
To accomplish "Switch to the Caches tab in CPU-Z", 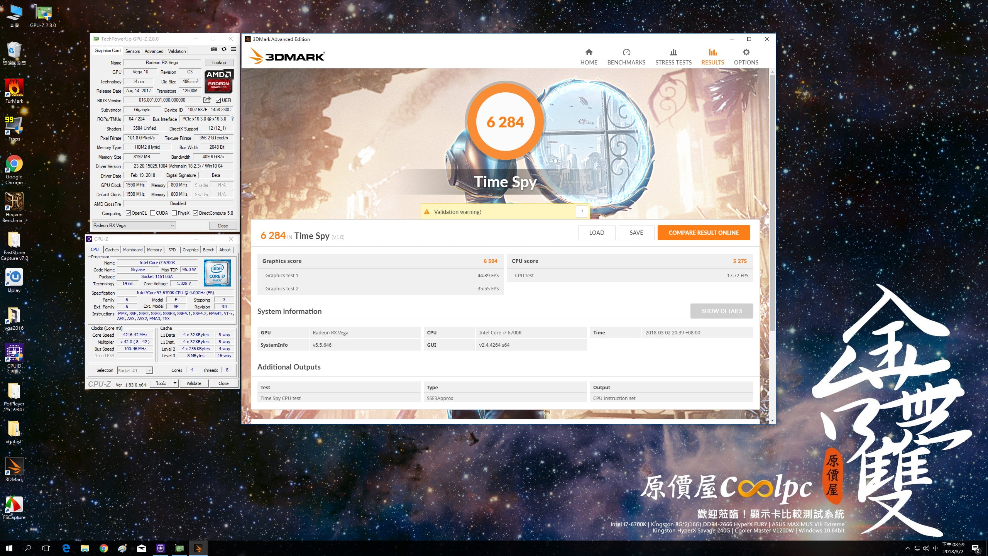I will coord(112,250).
